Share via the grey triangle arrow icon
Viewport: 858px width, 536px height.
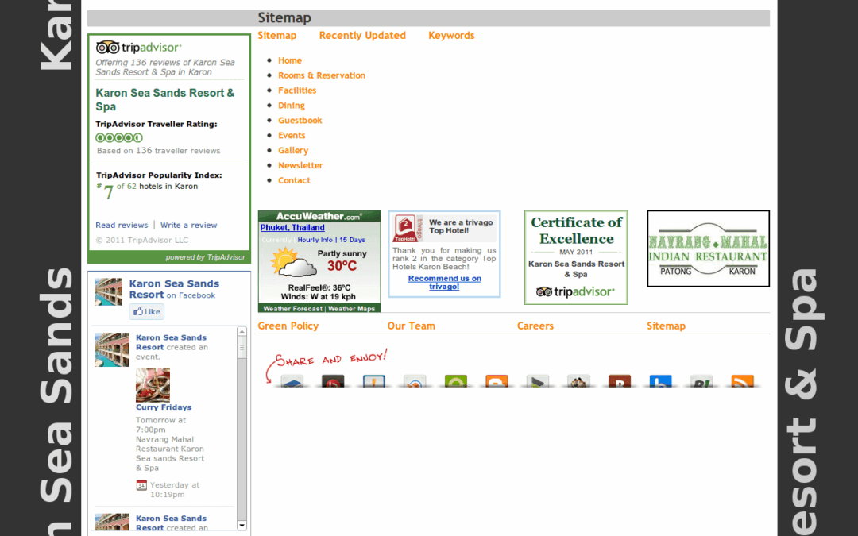pyautogui.click(x=537, y=381)
